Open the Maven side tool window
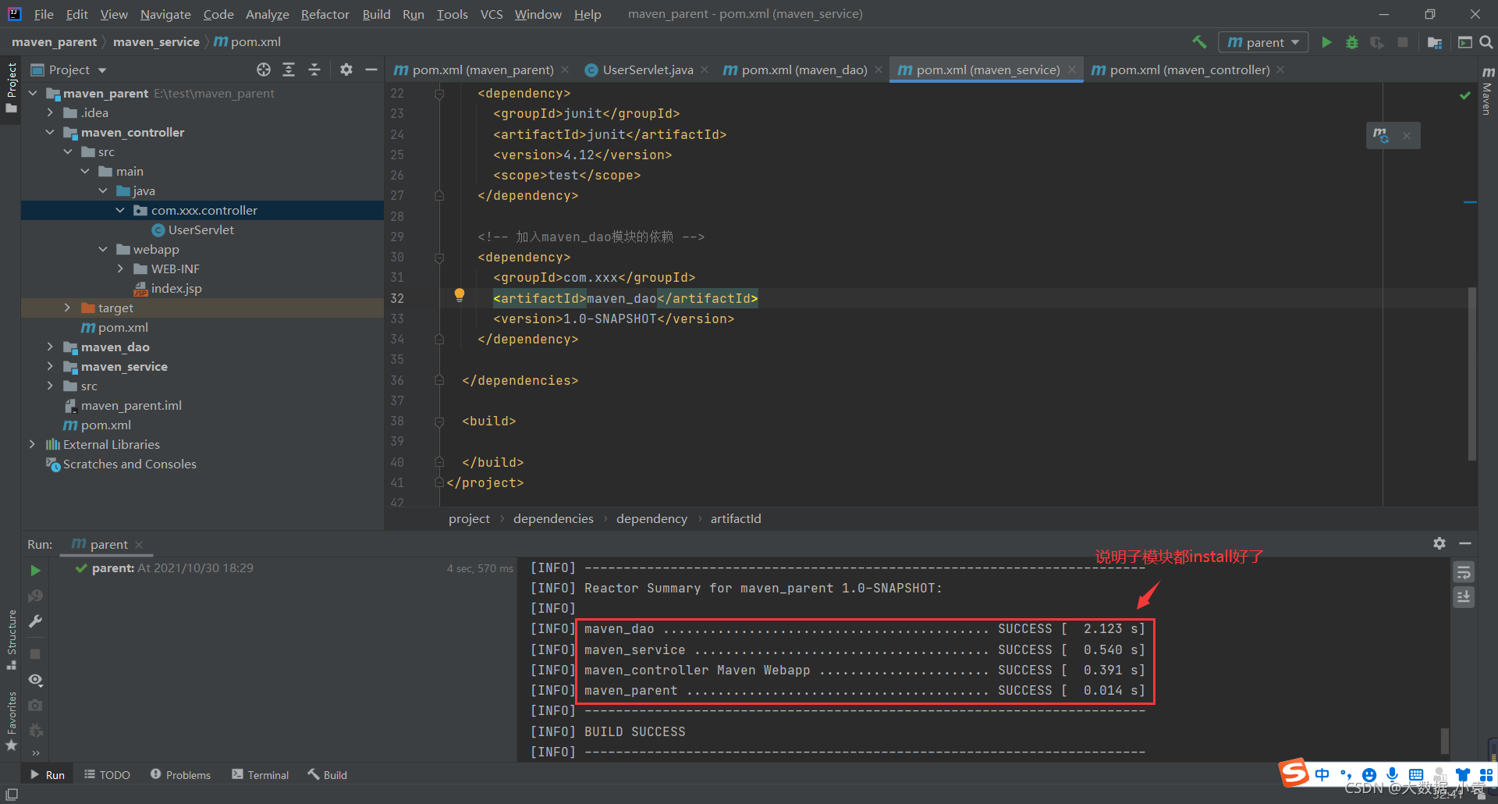This screenshot has height=804, width=1498. 1488,91
